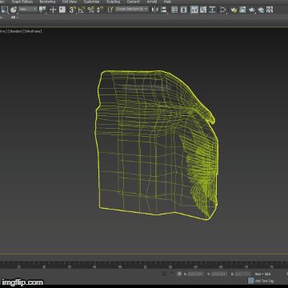Click the [Standard] viewport label
This screenshot has height=288, width=288.
coord(15,31)
